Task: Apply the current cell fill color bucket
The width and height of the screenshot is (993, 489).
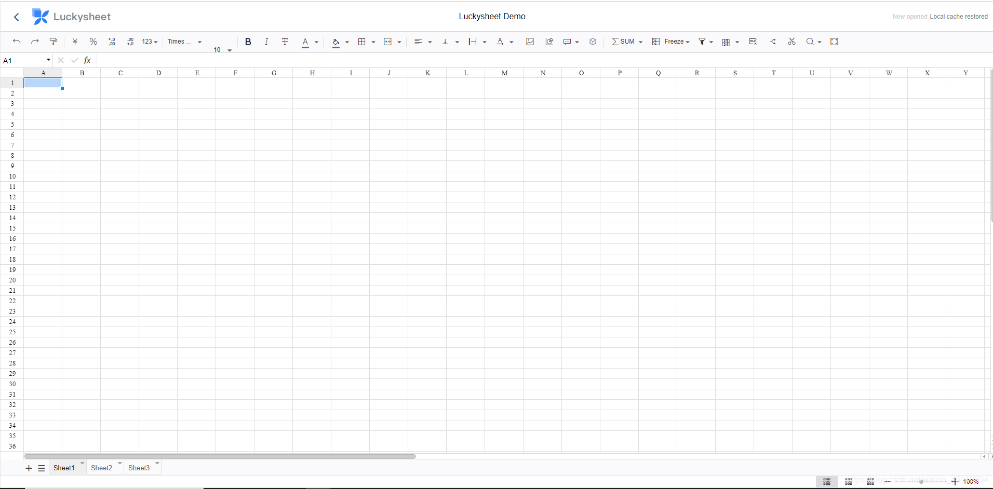Action: click(x=336, y=42)
